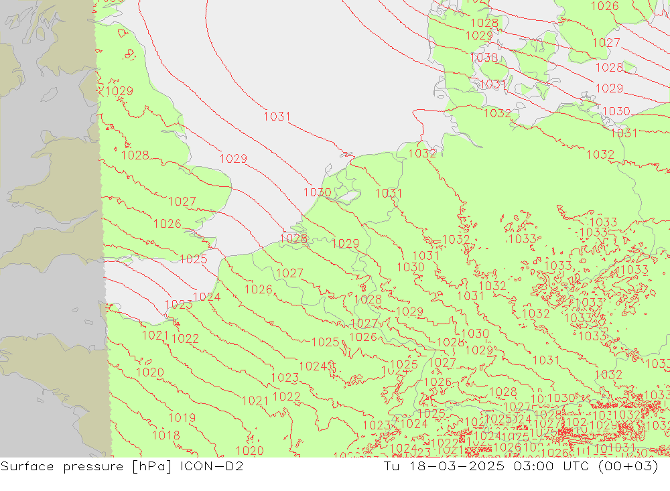The image size is (670, 491).
Task: Click the 1027 label over England
Action: coord(182,201)
